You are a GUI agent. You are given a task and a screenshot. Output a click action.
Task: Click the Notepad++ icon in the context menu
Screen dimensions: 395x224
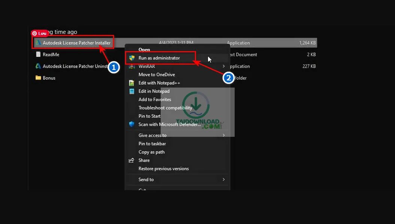[131, 83]
